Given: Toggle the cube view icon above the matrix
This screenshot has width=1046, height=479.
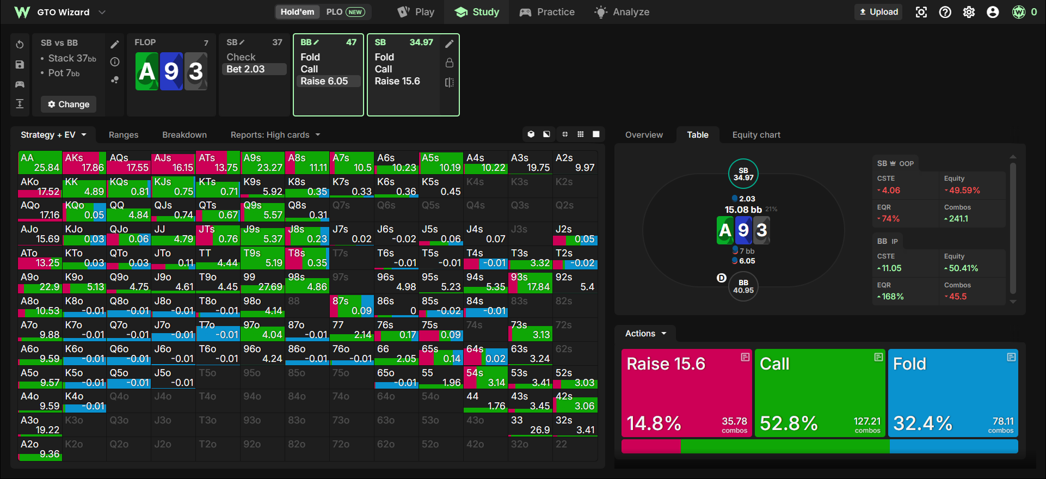Looking at the screenshot, I should click(531, 134).
